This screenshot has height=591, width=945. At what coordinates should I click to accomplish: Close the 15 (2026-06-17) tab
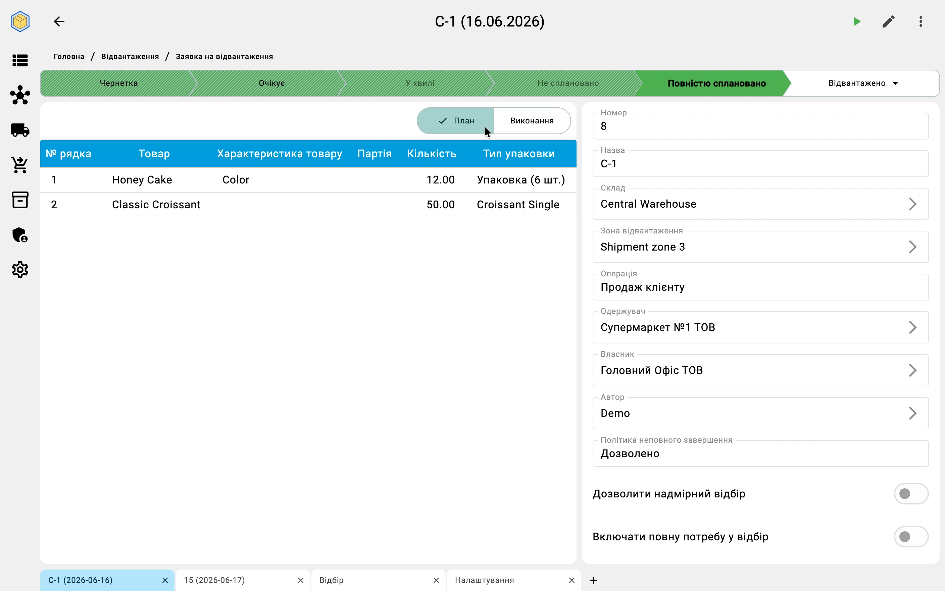pos(301,581)
